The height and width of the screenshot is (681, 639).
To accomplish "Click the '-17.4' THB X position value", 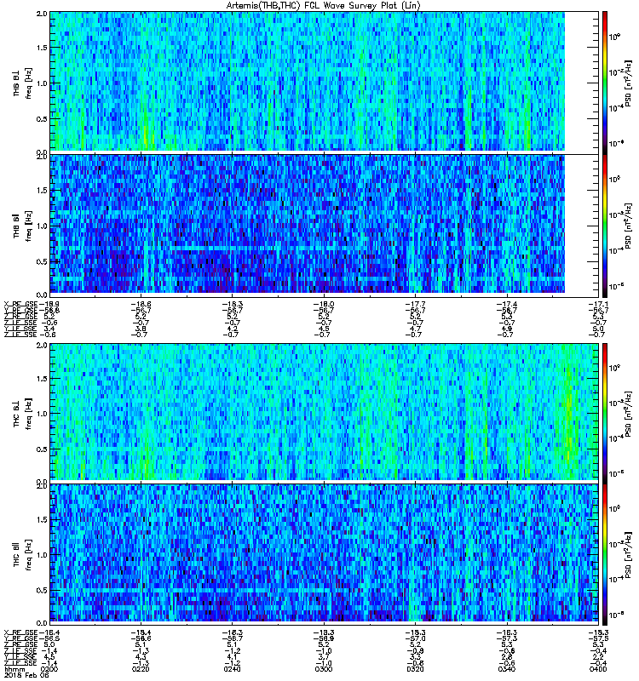I will click(x=507, y=304).
